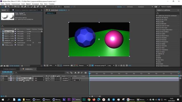Toggle lock switch for layer 2
Image resolution: width=182 pixels, height=102 pixels.
7,80
